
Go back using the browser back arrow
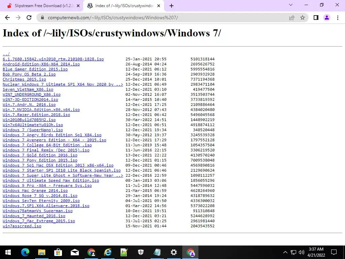click(7, 18)
